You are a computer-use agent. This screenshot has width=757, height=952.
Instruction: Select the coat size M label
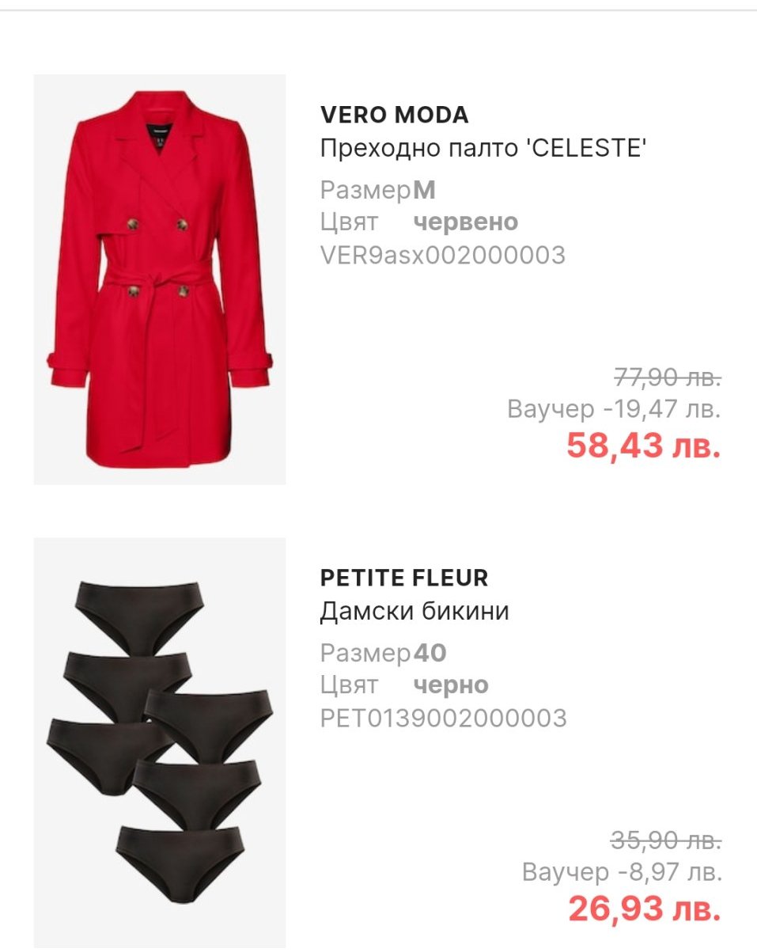[425, 190]
